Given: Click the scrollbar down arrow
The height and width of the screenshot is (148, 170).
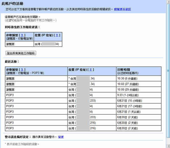Looking at the screenshot, I should coord(168,146).
